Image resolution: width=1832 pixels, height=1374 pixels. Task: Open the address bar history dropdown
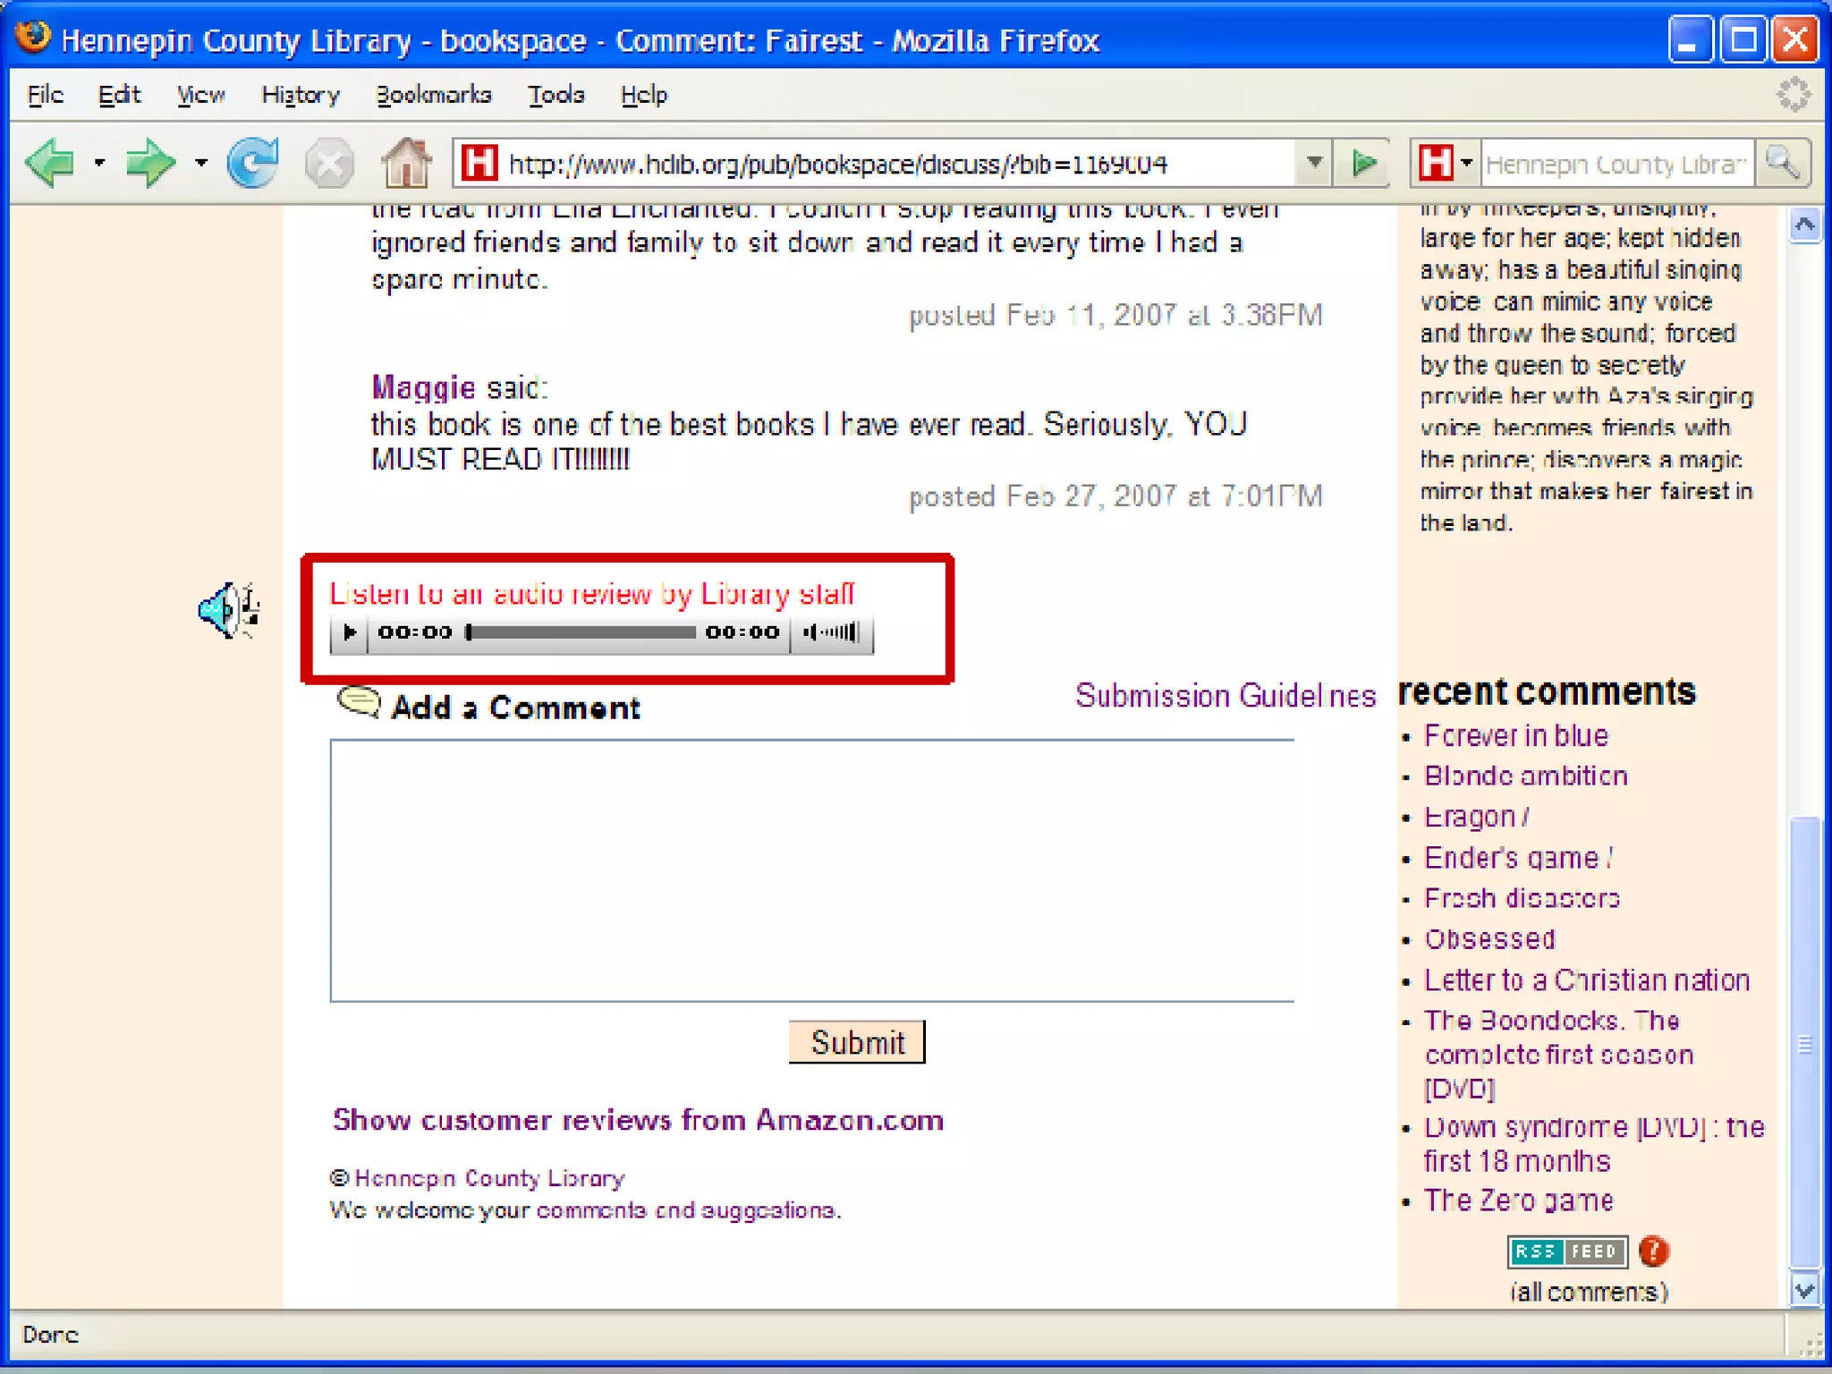pos(1314,164)
